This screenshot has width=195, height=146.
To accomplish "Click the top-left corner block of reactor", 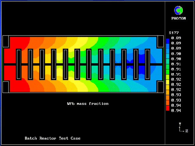I will click(6, 41).
